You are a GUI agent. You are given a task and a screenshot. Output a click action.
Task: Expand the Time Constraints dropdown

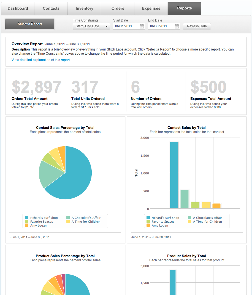click(x=91, y=26)
